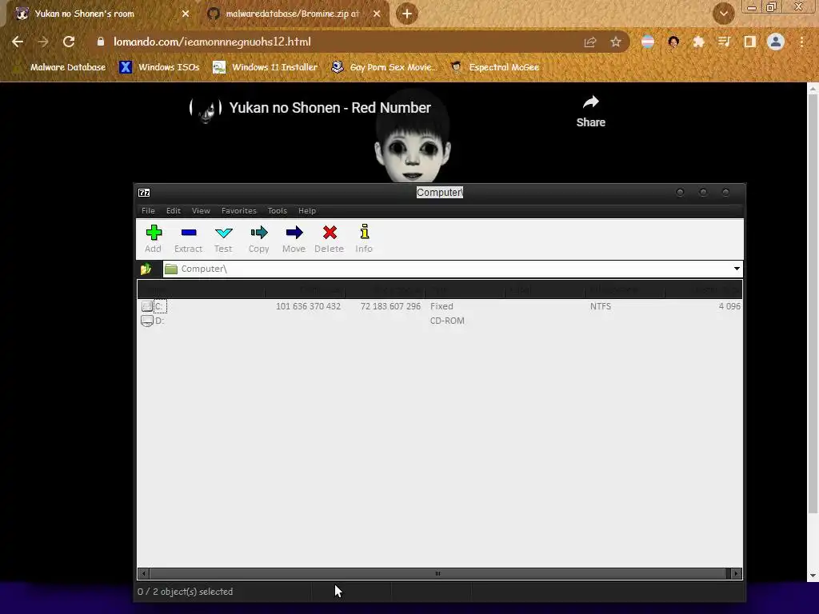Open the Espectral McGee bookmark
The height and width of the screenshot is (614, 819).
click(494, 67)
